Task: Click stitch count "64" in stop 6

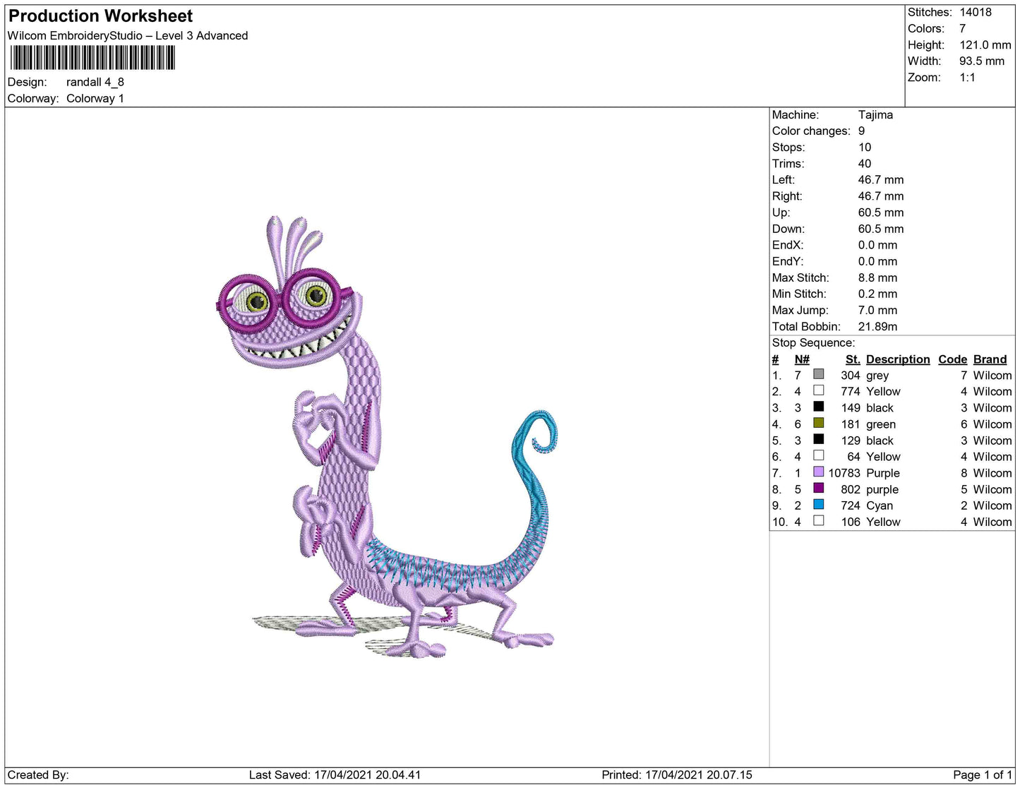Action: point(854,456)
